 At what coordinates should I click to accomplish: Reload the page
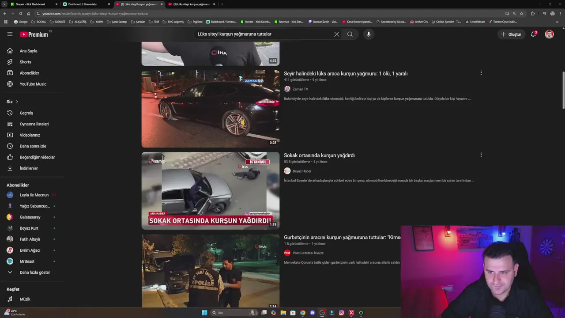click(20, 14)
